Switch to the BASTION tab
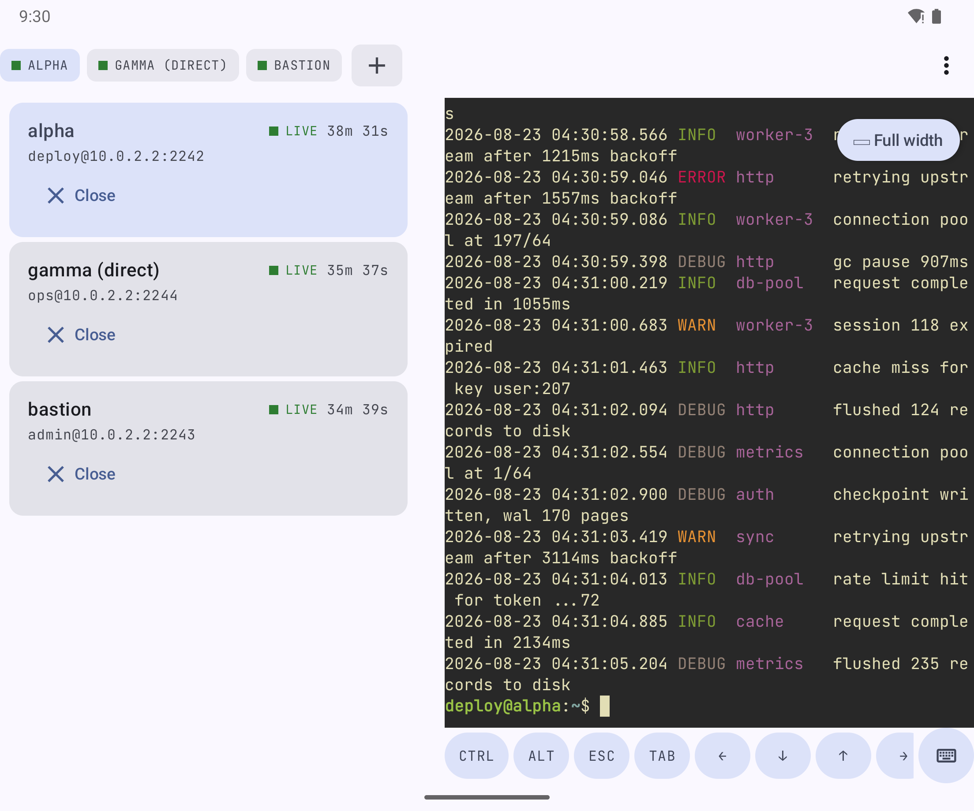The image size is (974, 811). (x=294, y=65)
